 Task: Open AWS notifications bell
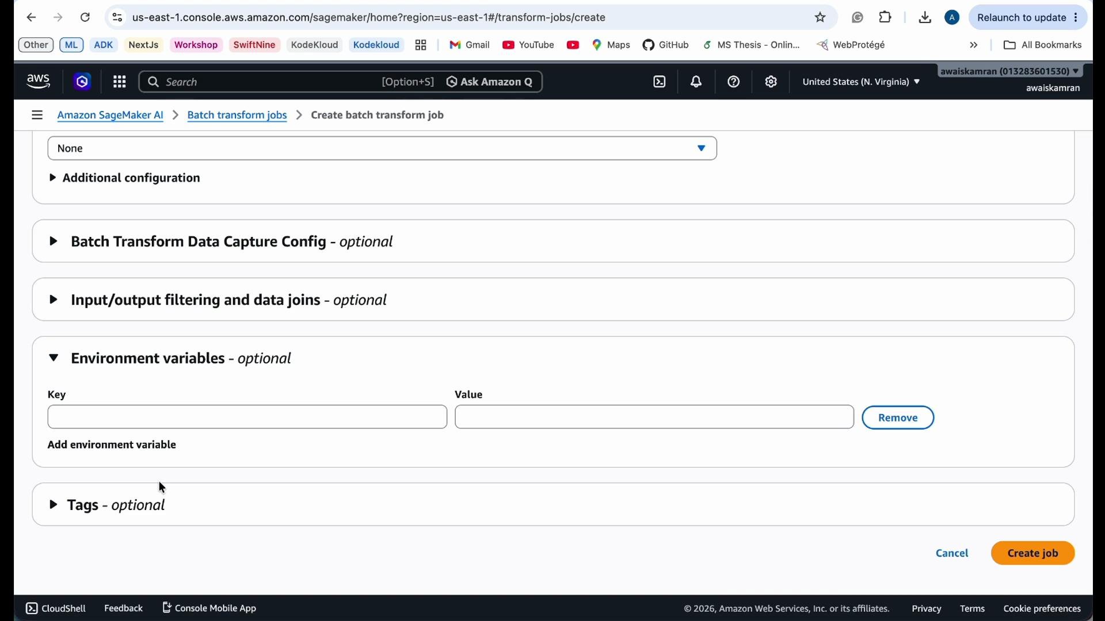point(697,82)
